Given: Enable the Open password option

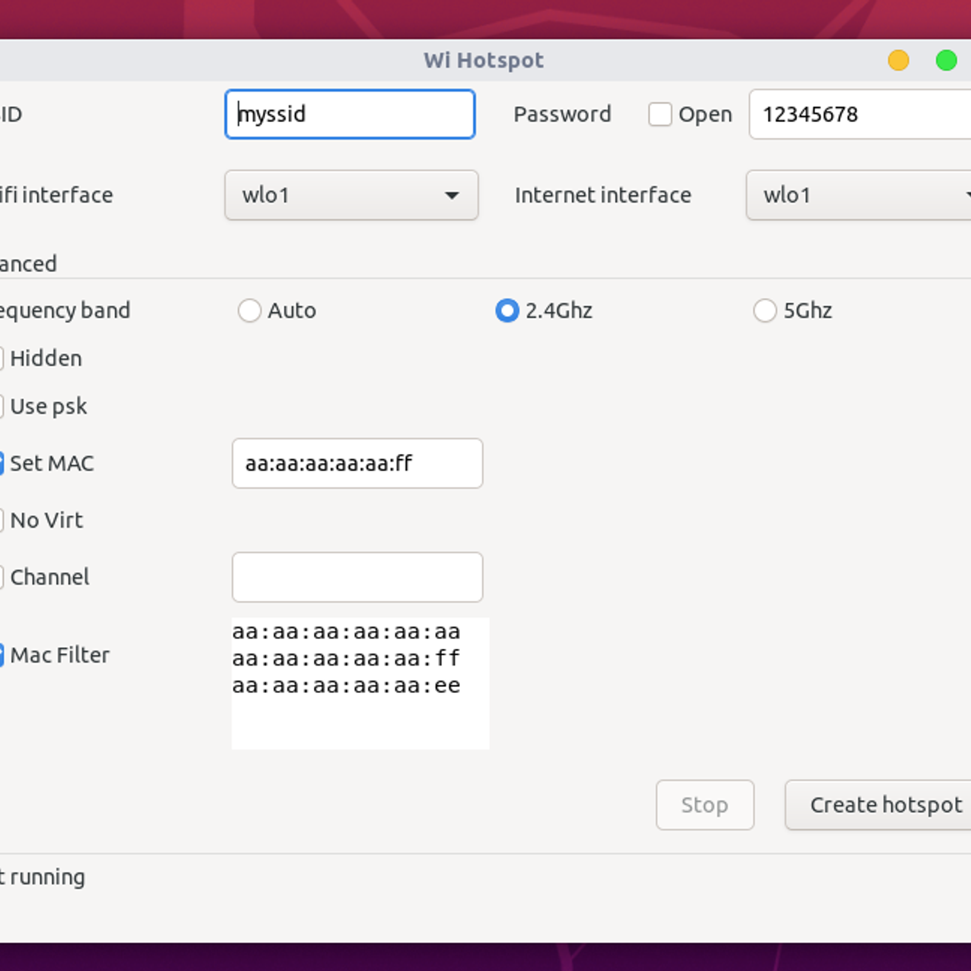Looking at the screenshot, I should 660,114.
